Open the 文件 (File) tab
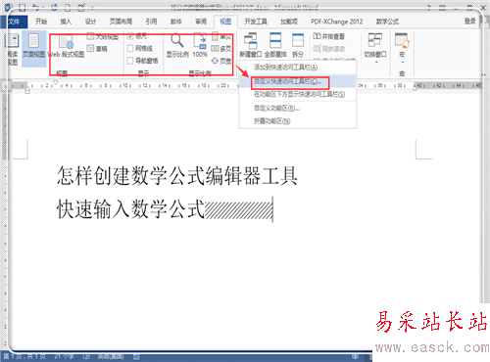Viewport: 490px width, 362px height. pos(14,22)
